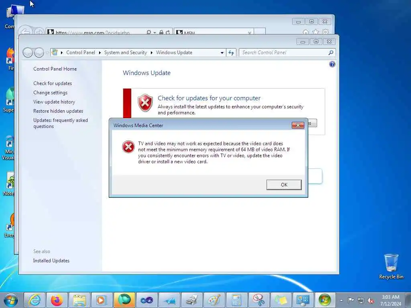The image size is (411, 308).
Task: Open the Windows Start menu
Action: [x=11, y=300]
